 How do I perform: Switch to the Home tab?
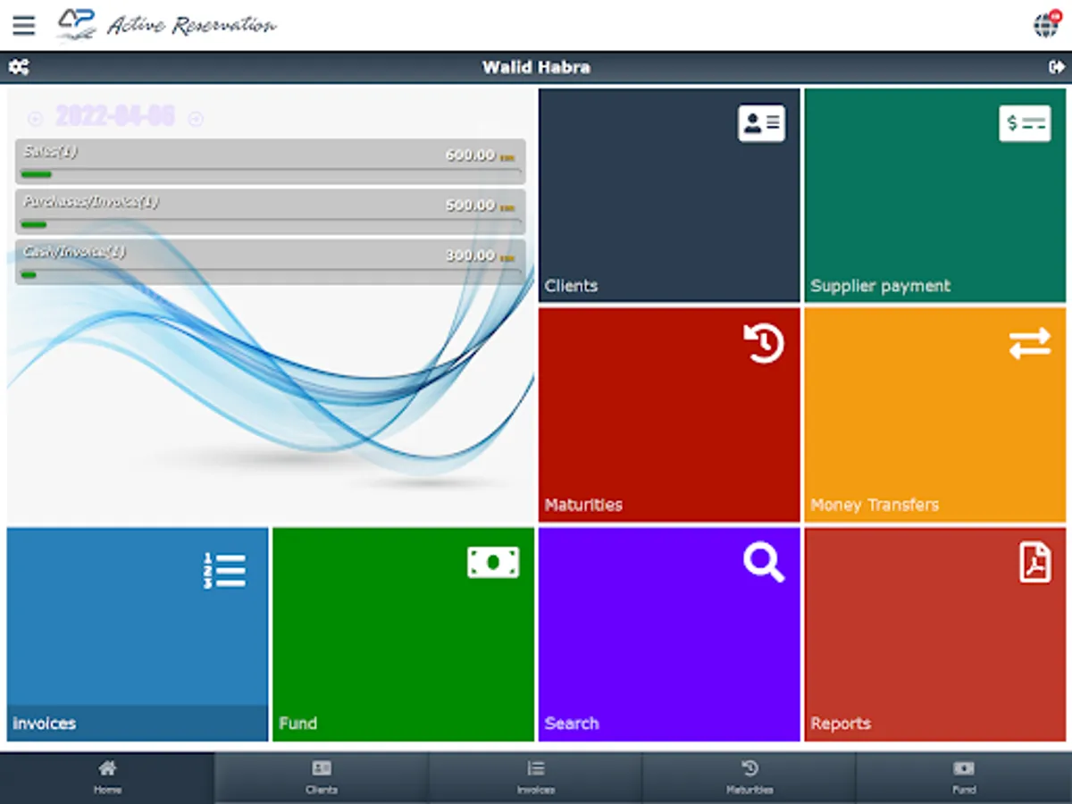pyautogui.click(x=107, y=775)
